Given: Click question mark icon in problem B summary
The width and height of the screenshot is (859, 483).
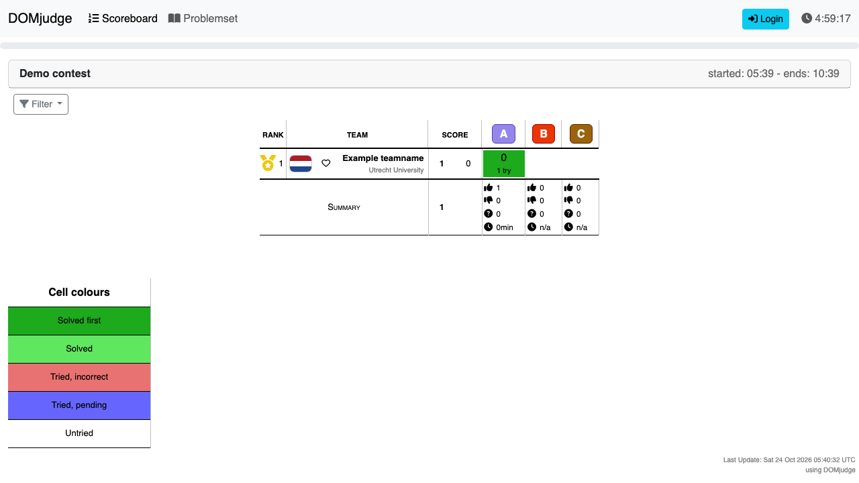Looking at the screenshot, I should [x=532, y=213].
